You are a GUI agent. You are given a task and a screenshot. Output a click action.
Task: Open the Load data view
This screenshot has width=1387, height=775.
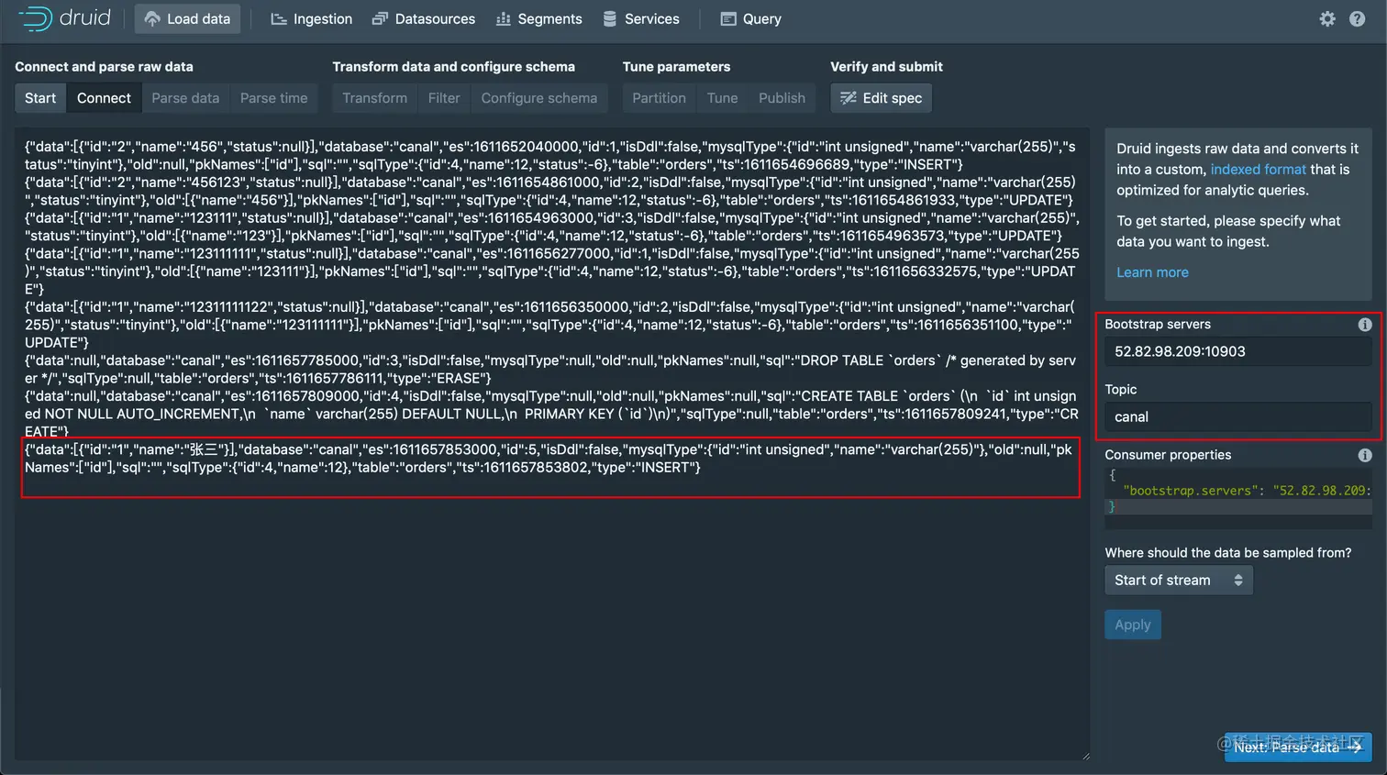[187, 18]
